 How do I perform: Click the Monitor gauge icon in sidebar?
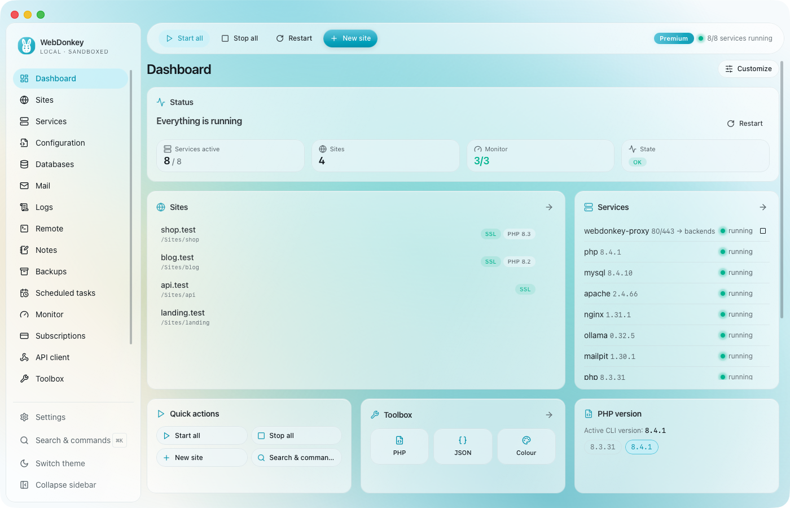coord(24,314)
